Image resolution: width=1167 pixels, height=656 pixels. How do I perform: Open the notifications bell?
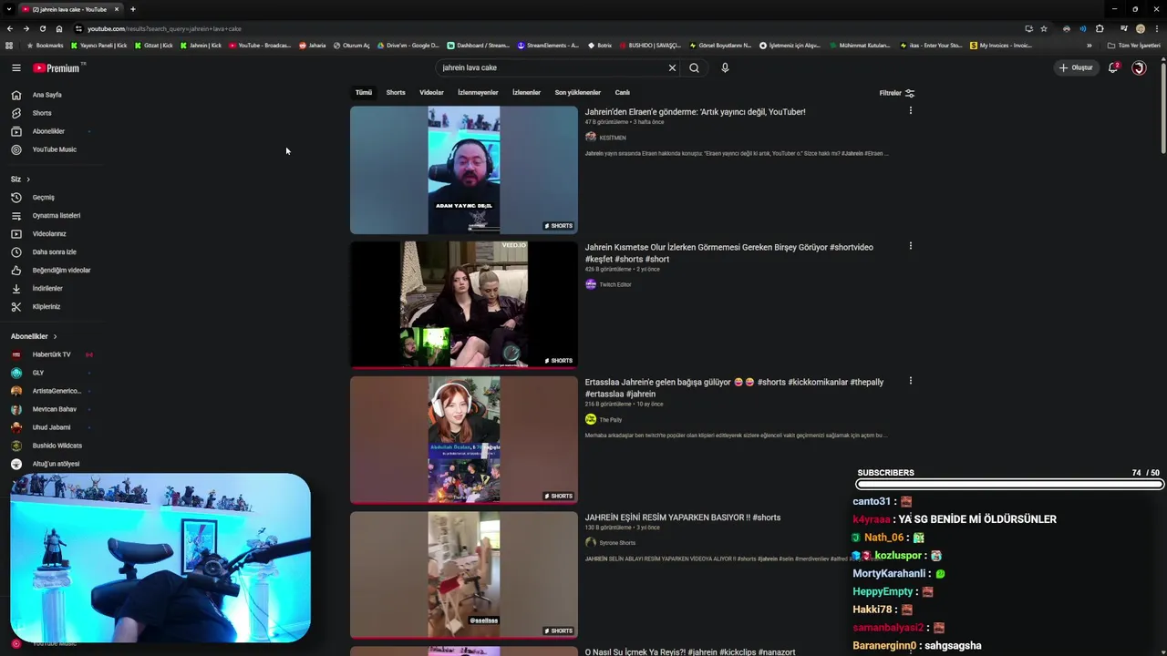[1113, 67]
